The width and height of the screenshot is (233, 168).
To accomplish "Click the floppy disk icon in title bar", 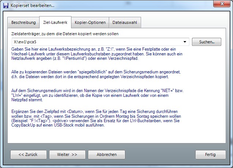I will point(5,6).
